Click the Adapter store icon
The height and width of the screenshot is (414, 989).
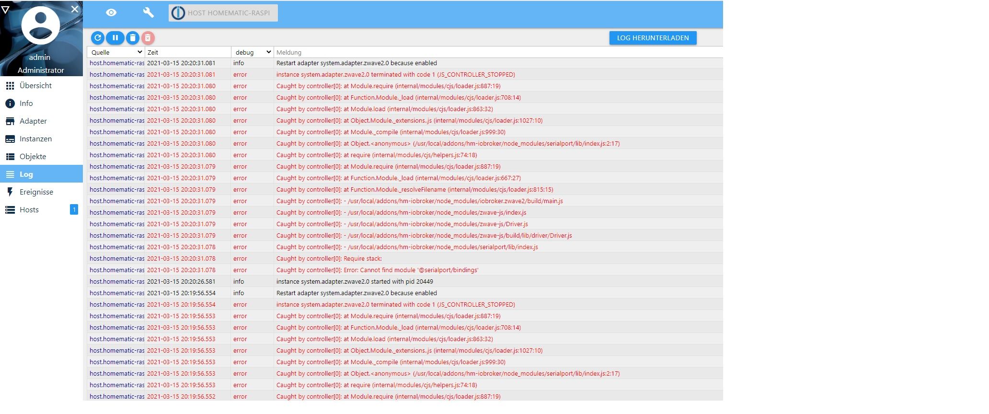[10, 121]
